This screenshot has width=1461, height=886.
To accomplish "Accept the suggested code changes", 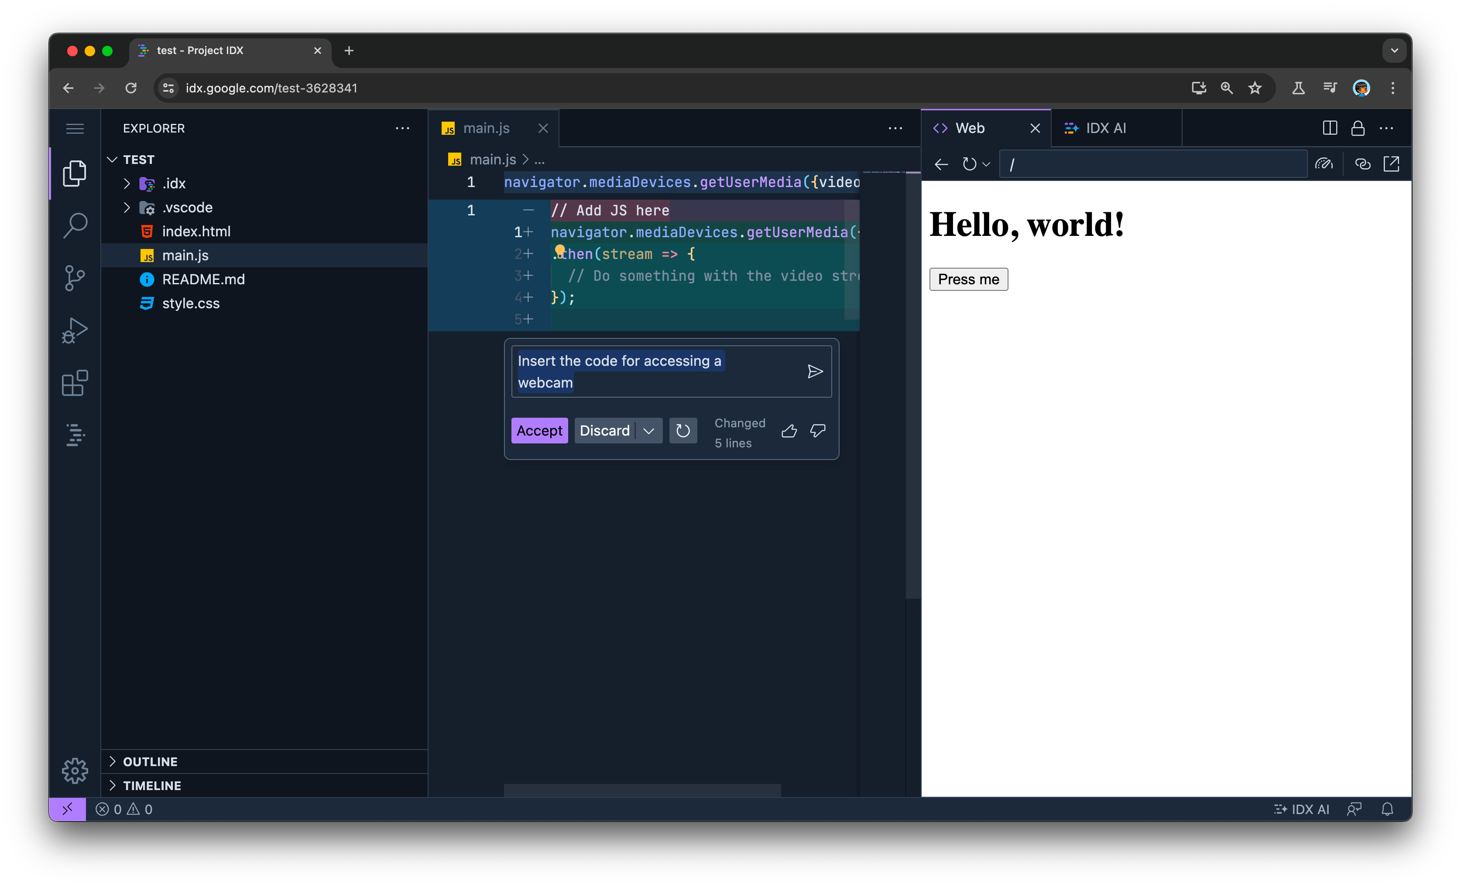I will [x=539, y=431].
